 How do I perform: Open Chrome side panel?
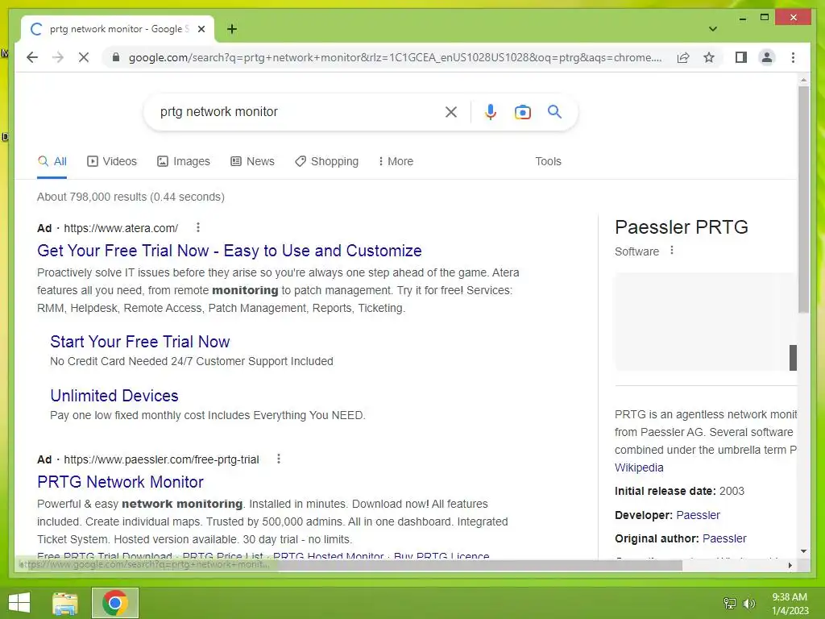[x=741, y=57]
